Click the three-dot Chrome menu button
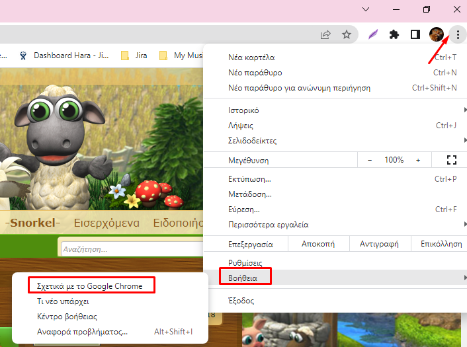Viewport: 467px width, 347px height. pyautogui.click(x=458, y=34)
